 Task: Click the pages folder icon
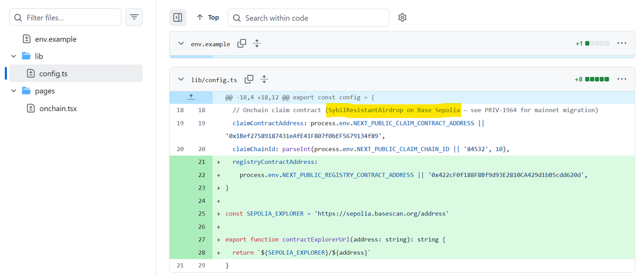(x=26, y=91)
